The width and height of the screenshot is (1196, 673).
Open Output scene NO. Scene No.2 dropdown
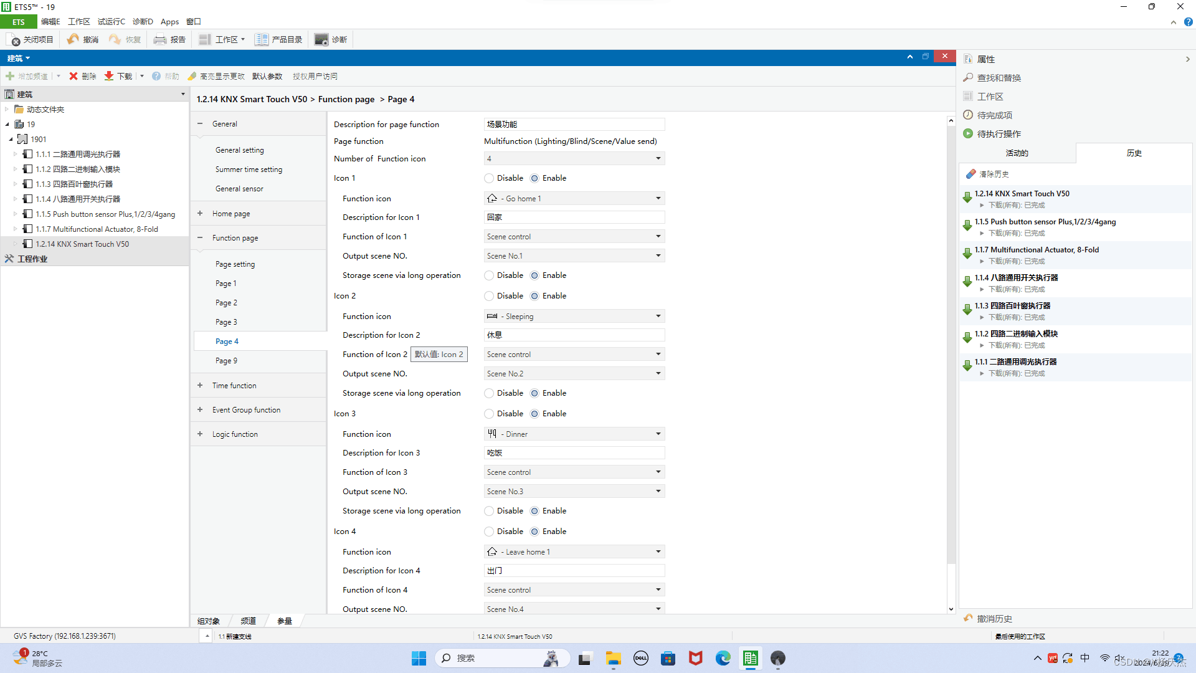658,374
